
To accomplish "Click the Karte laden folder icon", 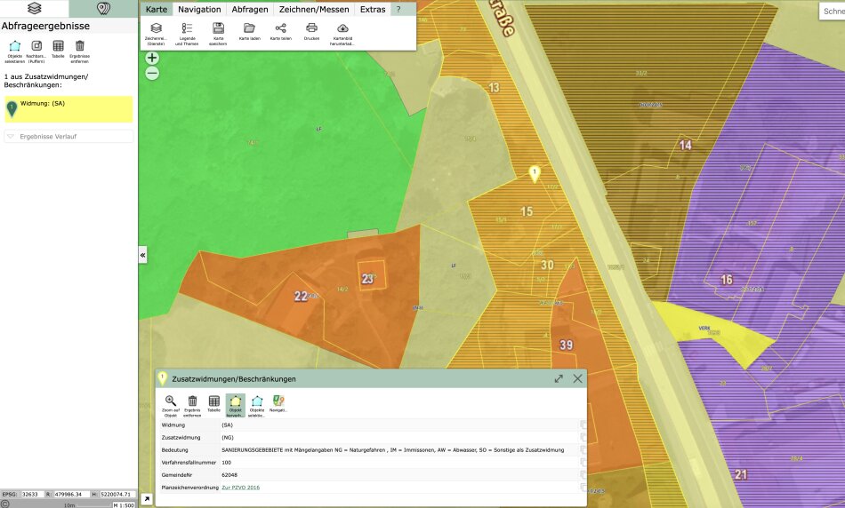I will click(x=249, y=33).
